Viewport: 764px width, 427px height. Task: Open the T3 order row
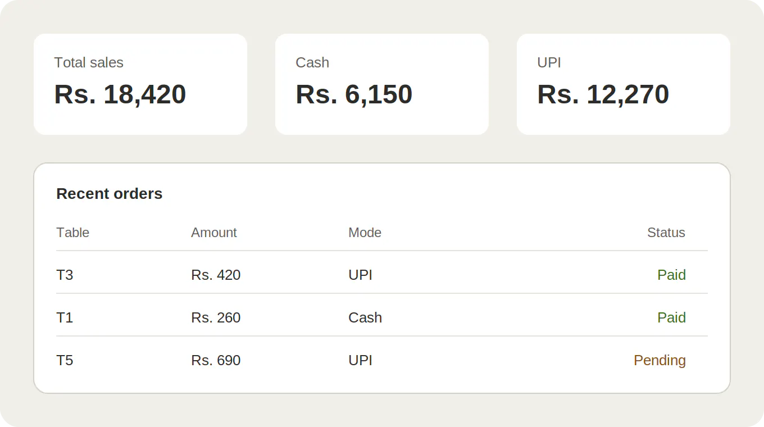point(382,275)
